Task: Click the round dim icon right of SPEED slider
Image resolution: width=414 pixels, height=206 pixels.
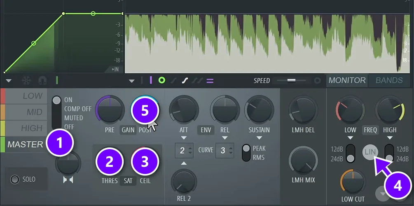Action: tap(317, 81)
